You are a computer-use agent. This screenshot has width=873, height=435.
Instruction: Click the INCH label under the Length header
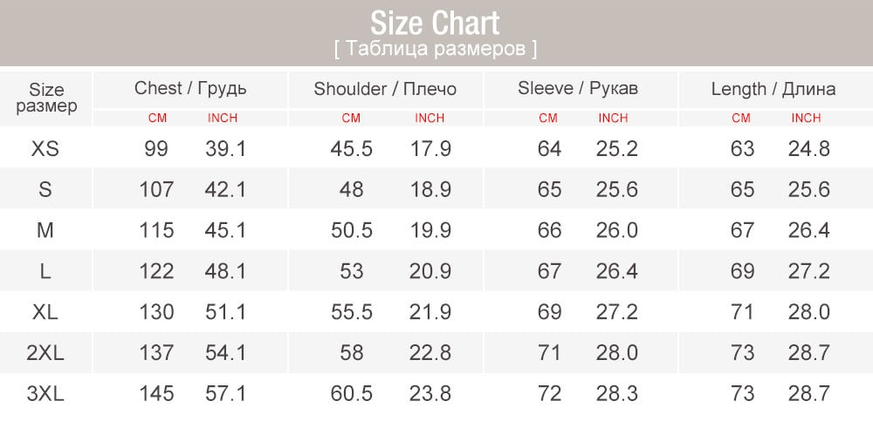pos(806,118)
